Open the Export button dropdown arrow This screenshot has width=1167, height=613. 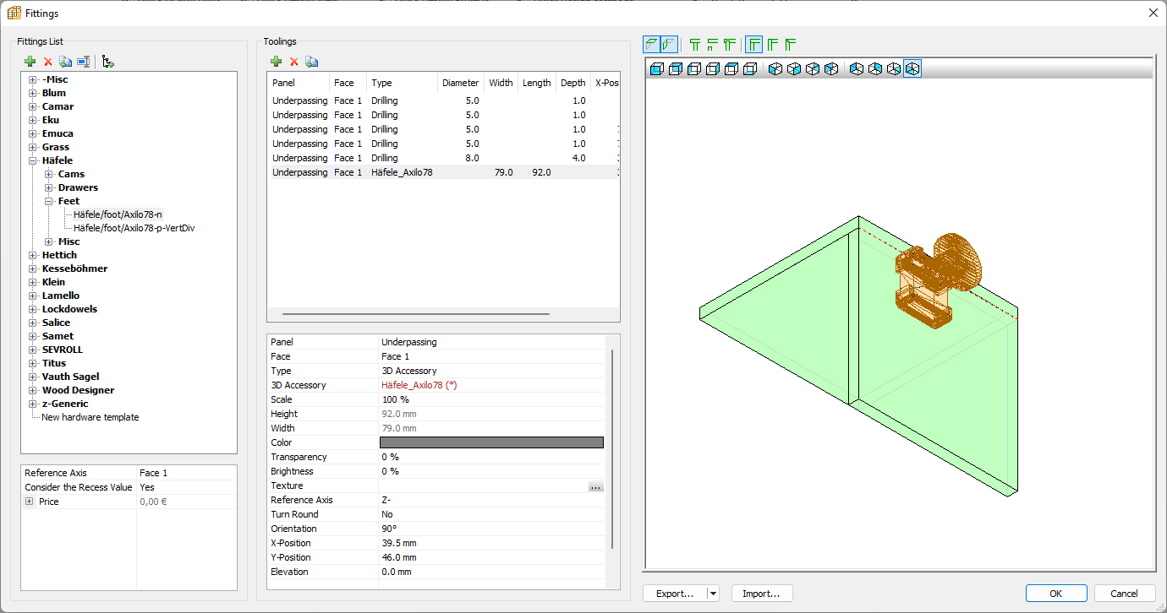point(713,594)
